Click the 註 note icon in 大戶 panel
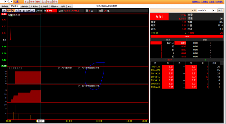Screen dimensions: 226x124 click(x=19, y=68)
